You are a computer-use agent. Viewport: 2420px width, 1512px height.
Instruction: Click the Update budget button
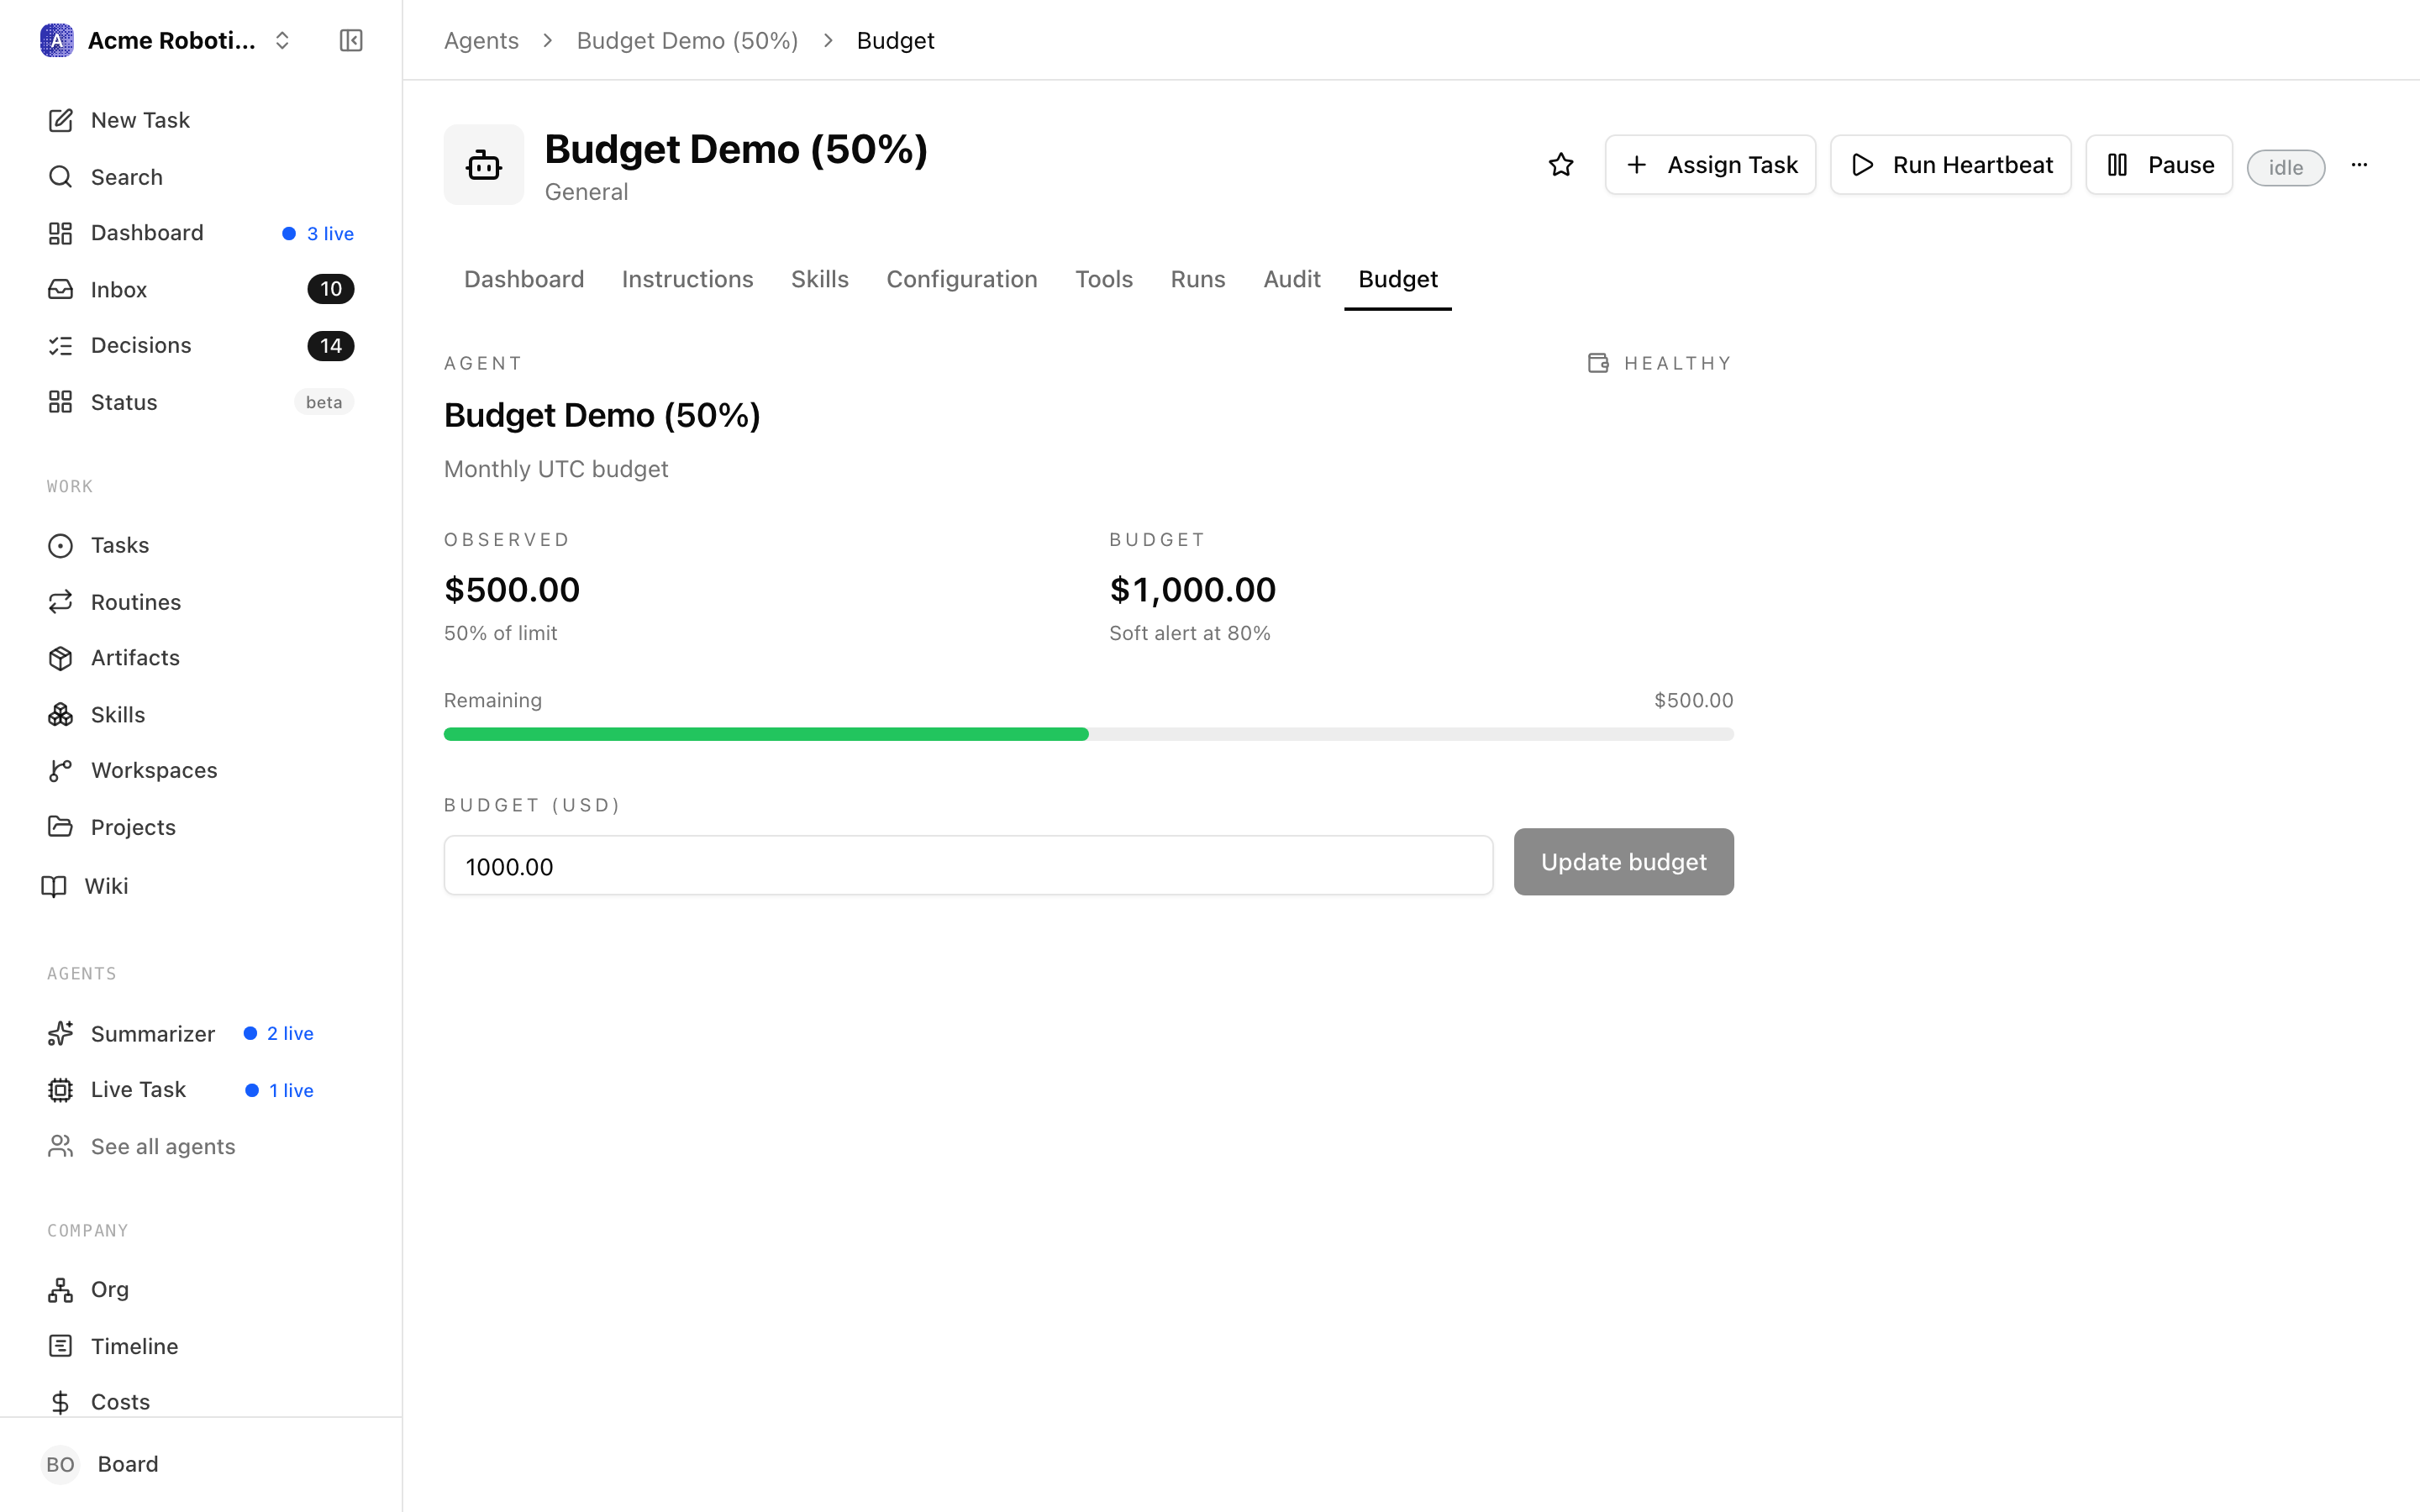[1623, 862]
